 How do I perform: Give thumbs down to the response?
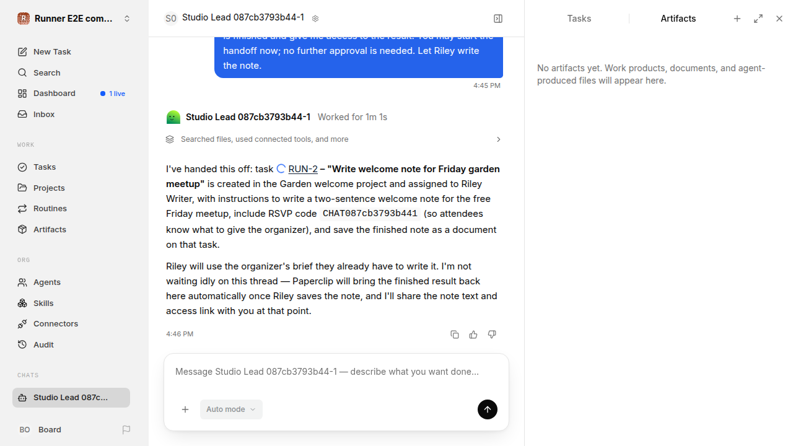492,334
